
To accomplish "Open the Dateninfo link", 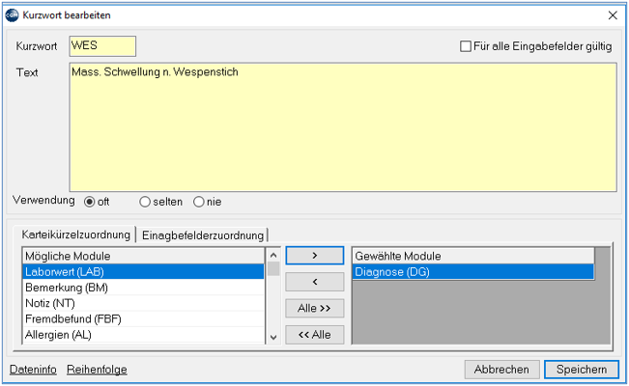I will click(33, 370).
